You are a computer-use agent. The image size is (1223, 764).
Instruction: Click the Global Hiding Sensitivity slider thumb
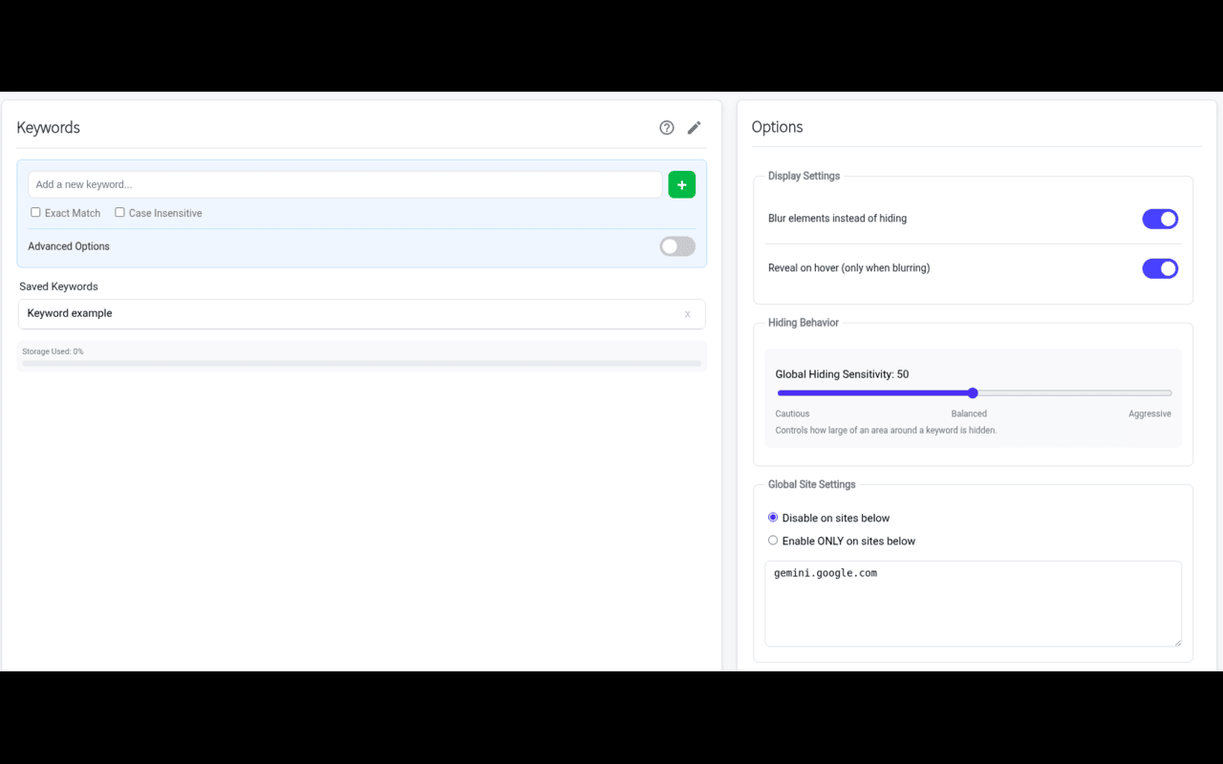coord(973,393)
